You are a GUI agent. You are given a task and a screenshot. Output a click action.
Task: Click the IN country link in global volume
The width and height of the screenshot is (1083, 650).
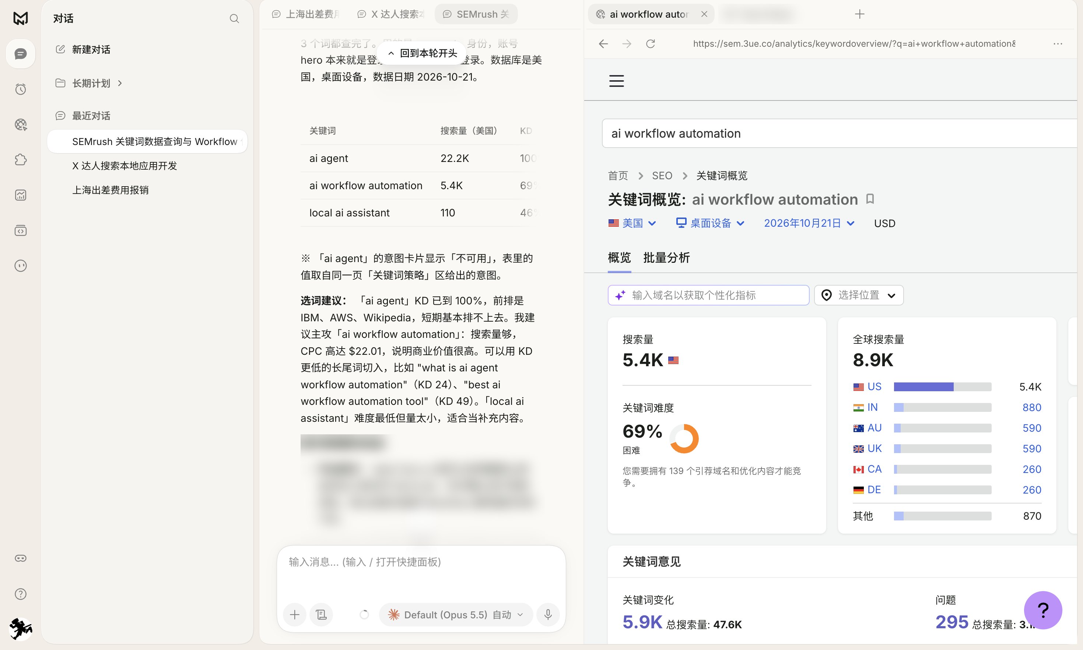click(x=872, y=407)
